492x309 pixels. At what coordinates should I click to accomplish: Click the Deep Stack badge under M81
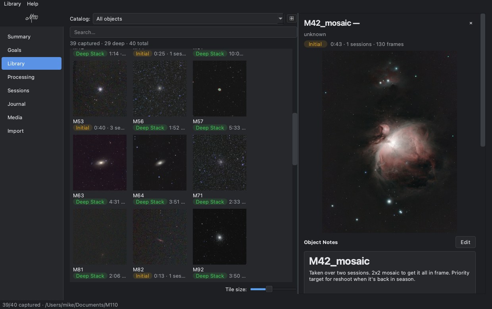tap(90, 276)
